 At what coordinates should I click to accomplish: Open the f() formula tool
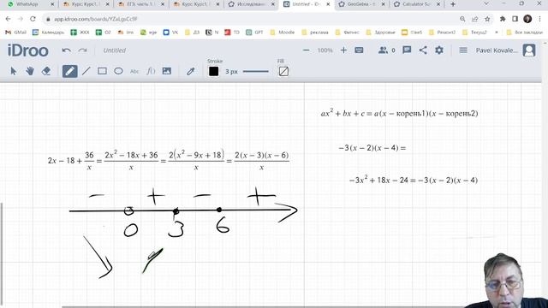point(151,71)
